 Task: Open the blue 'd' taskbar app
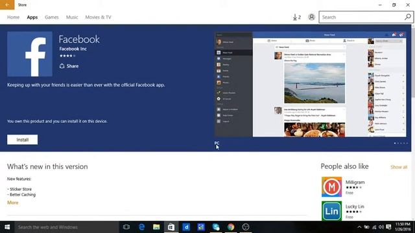click(x=186, y=227)
